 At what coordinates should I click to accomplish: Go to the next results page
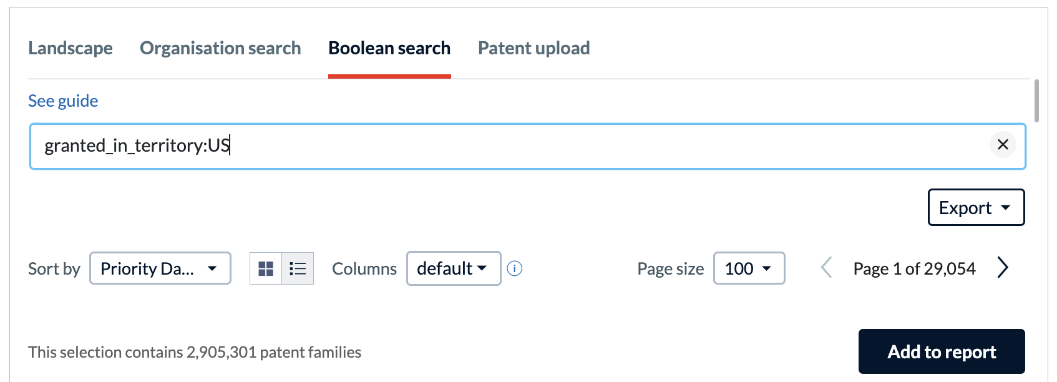[x=1002, y=268]
